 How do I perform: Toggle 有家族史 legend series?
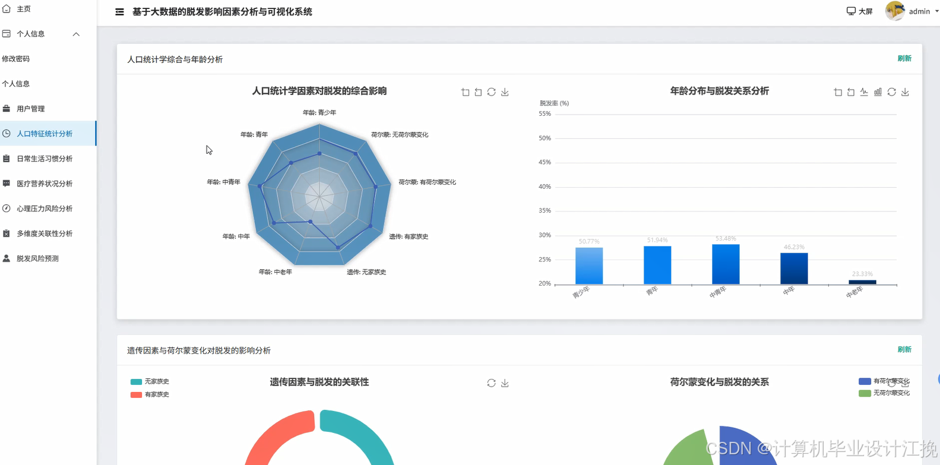tap(150, 394)
